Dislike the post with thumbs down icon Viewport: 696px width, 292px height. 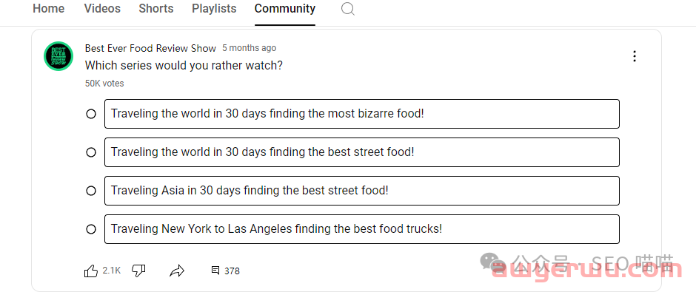click(139, 271)
